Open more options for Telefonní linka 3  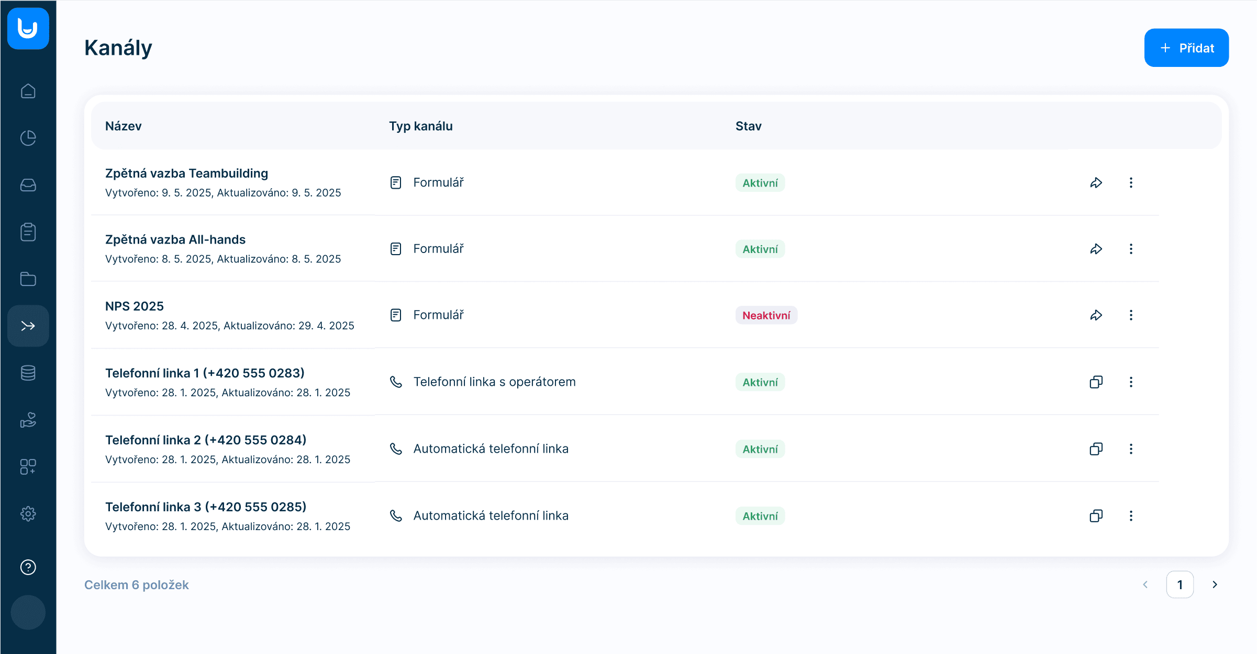coord(1131,516)
